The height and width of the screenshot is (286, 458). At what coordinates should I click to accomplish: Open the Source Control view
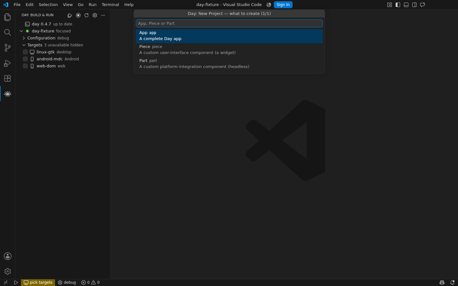7,48
